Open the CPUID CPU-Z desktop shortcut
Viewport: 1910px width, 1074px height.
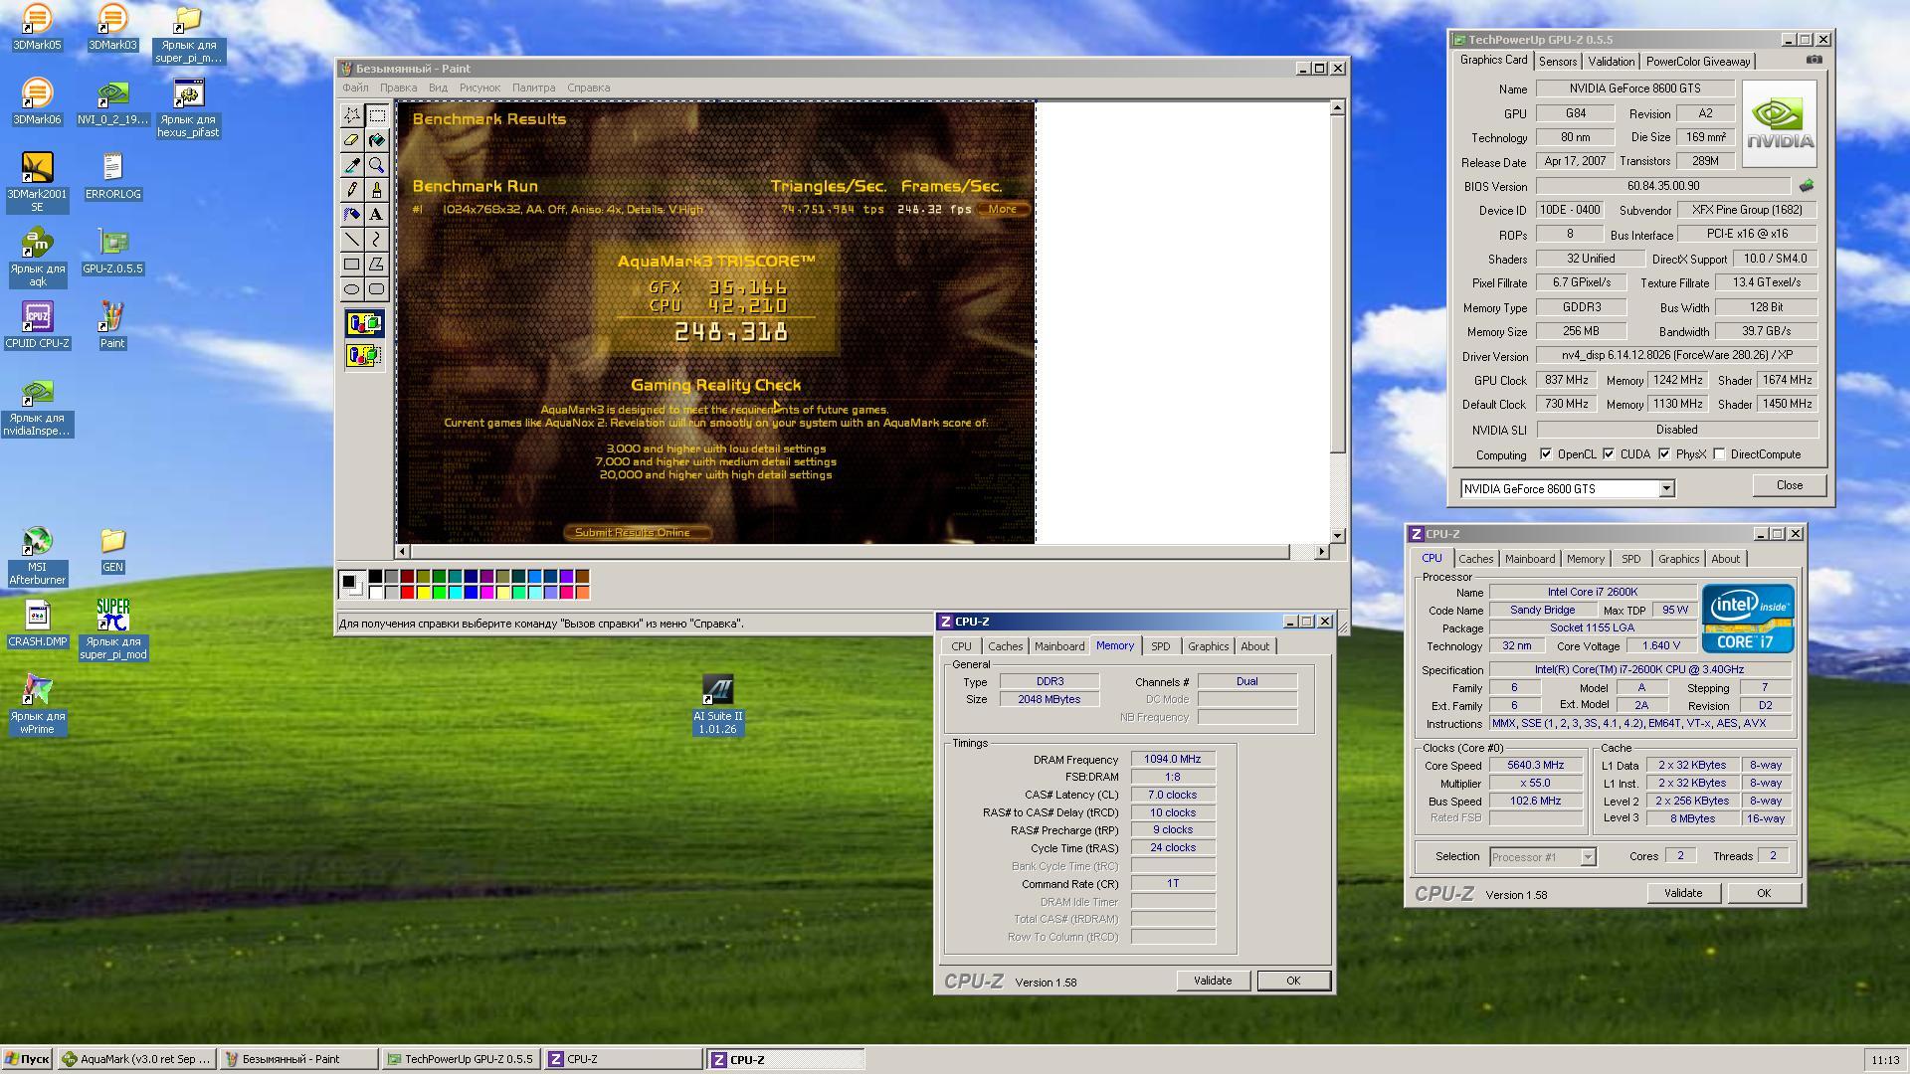37,326
